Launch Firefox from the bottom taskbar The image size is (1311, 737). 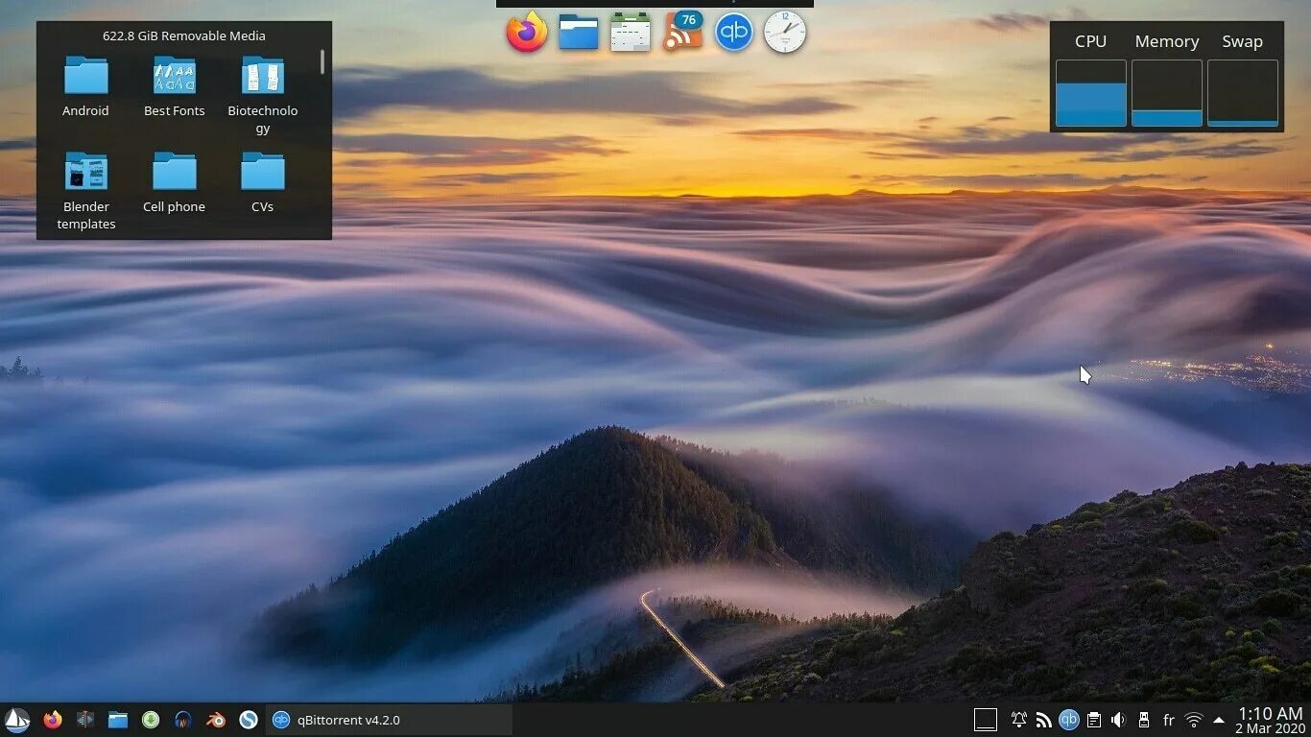(x=53, y=720)
